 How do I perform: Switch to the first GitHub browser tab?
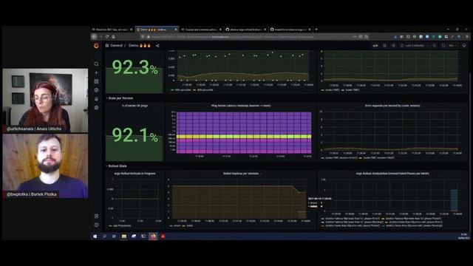(x=245, y=30)
